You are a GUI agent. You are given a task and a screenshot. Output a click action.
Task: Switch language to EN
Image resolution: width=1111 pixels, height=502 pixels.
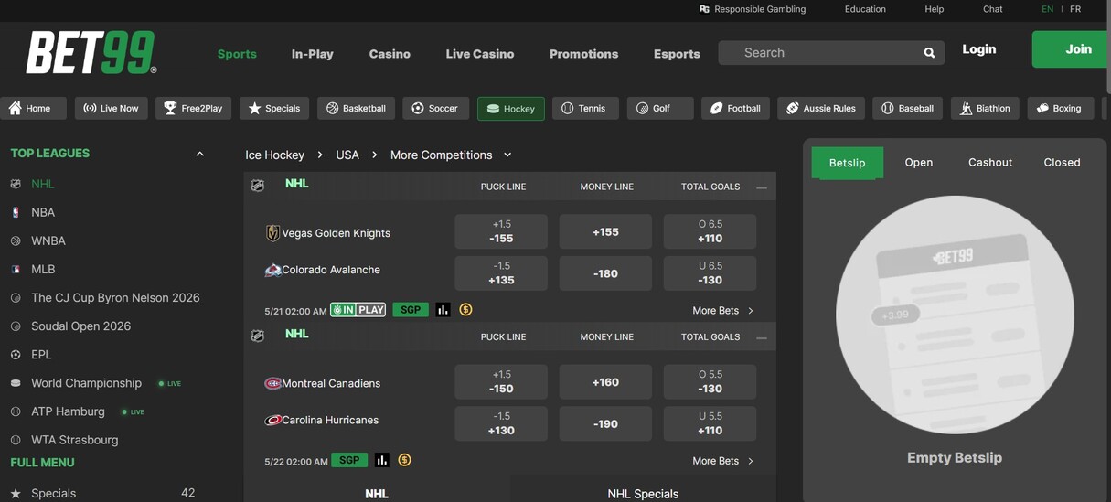pyautogui.click(x=1047, y=9)
